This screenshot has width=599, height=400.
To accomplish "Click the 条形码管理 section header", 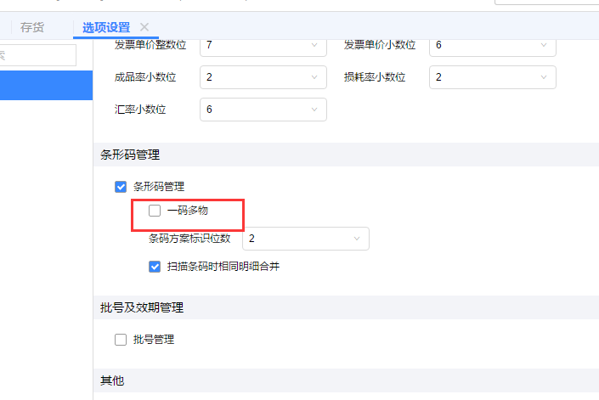I will [x=130, y=155].
